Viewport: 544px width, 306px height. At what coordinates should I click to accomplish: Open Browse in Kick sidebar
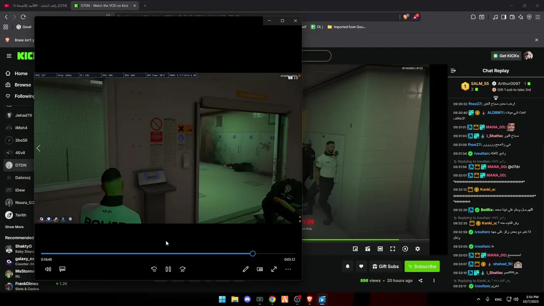18,85
